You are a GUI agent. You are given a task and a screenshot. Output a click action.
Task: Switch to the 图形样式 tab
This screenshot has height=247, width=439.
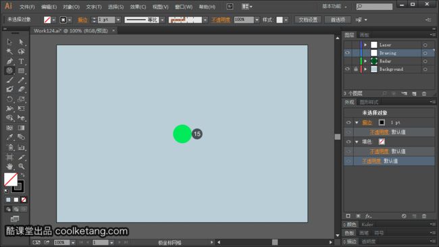coord(369,102)
